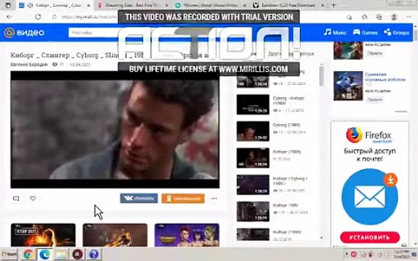Open author Евгений Бородин's profile

(x=29, y=65)
